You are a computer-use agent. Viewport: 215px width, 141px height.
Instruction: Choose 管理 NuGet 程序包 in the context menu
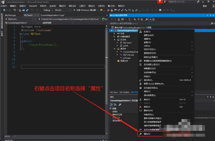click(x=166, y=84)
